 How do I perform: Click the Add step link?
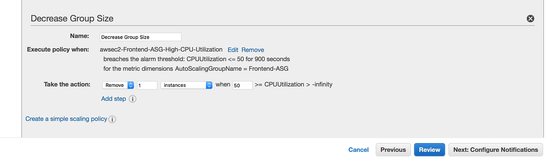pyautogui.click(x=113, y=99)
